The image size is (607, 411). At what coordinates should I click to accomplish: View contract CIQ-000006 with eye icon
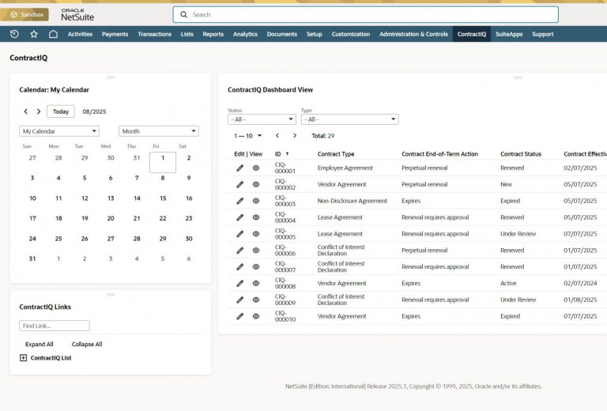pyautogui.click(x=256, y=251)
